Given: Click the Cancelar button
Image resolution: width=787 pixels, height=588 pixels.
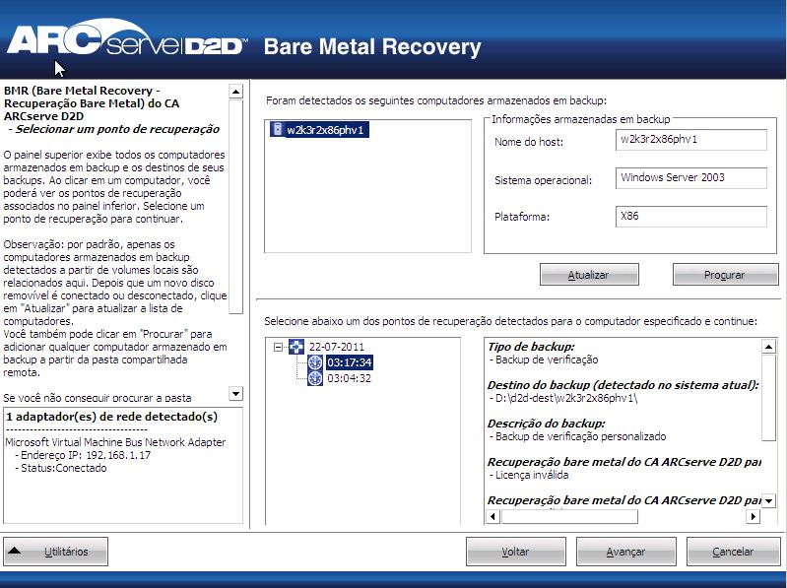Looking at the screenshot, I should tap(733, 552).
